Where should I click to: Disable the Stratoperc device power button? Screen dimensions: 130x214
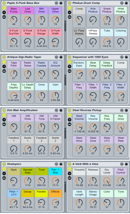(x=4, y=164)
